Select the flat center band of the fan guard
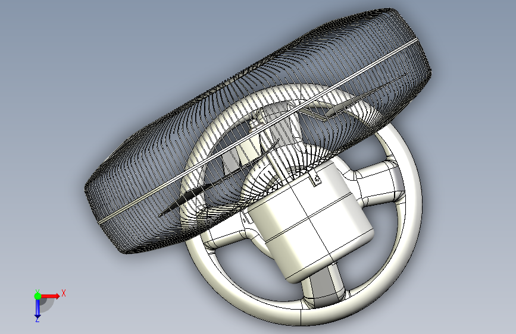The width and height of the screenshot is (516, 334). (259, 131)
